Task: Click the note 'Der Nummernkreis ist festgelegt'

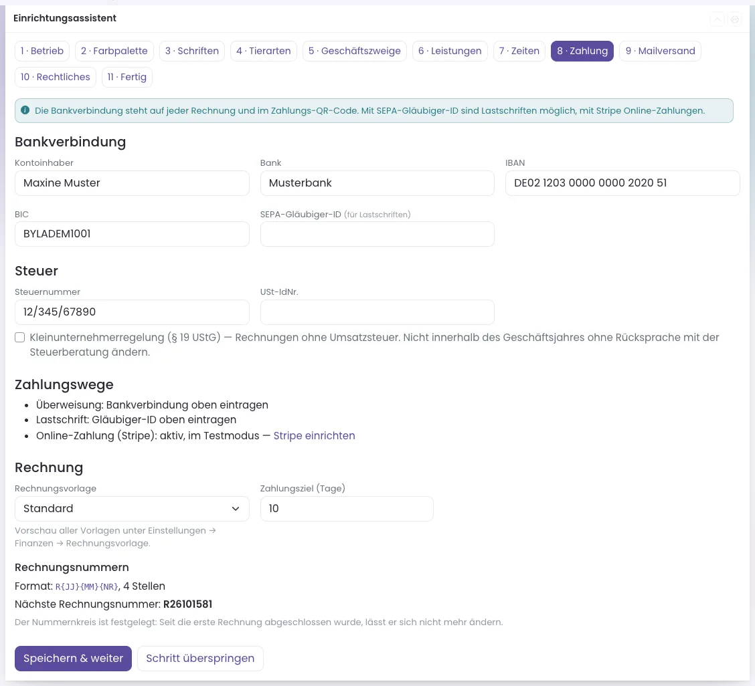Action: tap(86, 622)
